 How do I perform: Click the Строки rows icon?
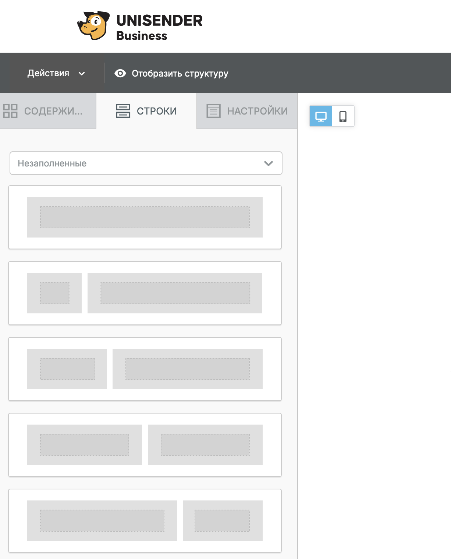[x=123, y=111]
